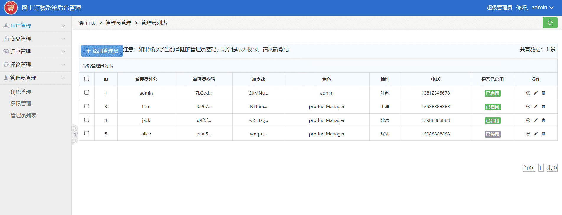
Task: Select 订单管理 in sidebar
Action: [20, 52]
